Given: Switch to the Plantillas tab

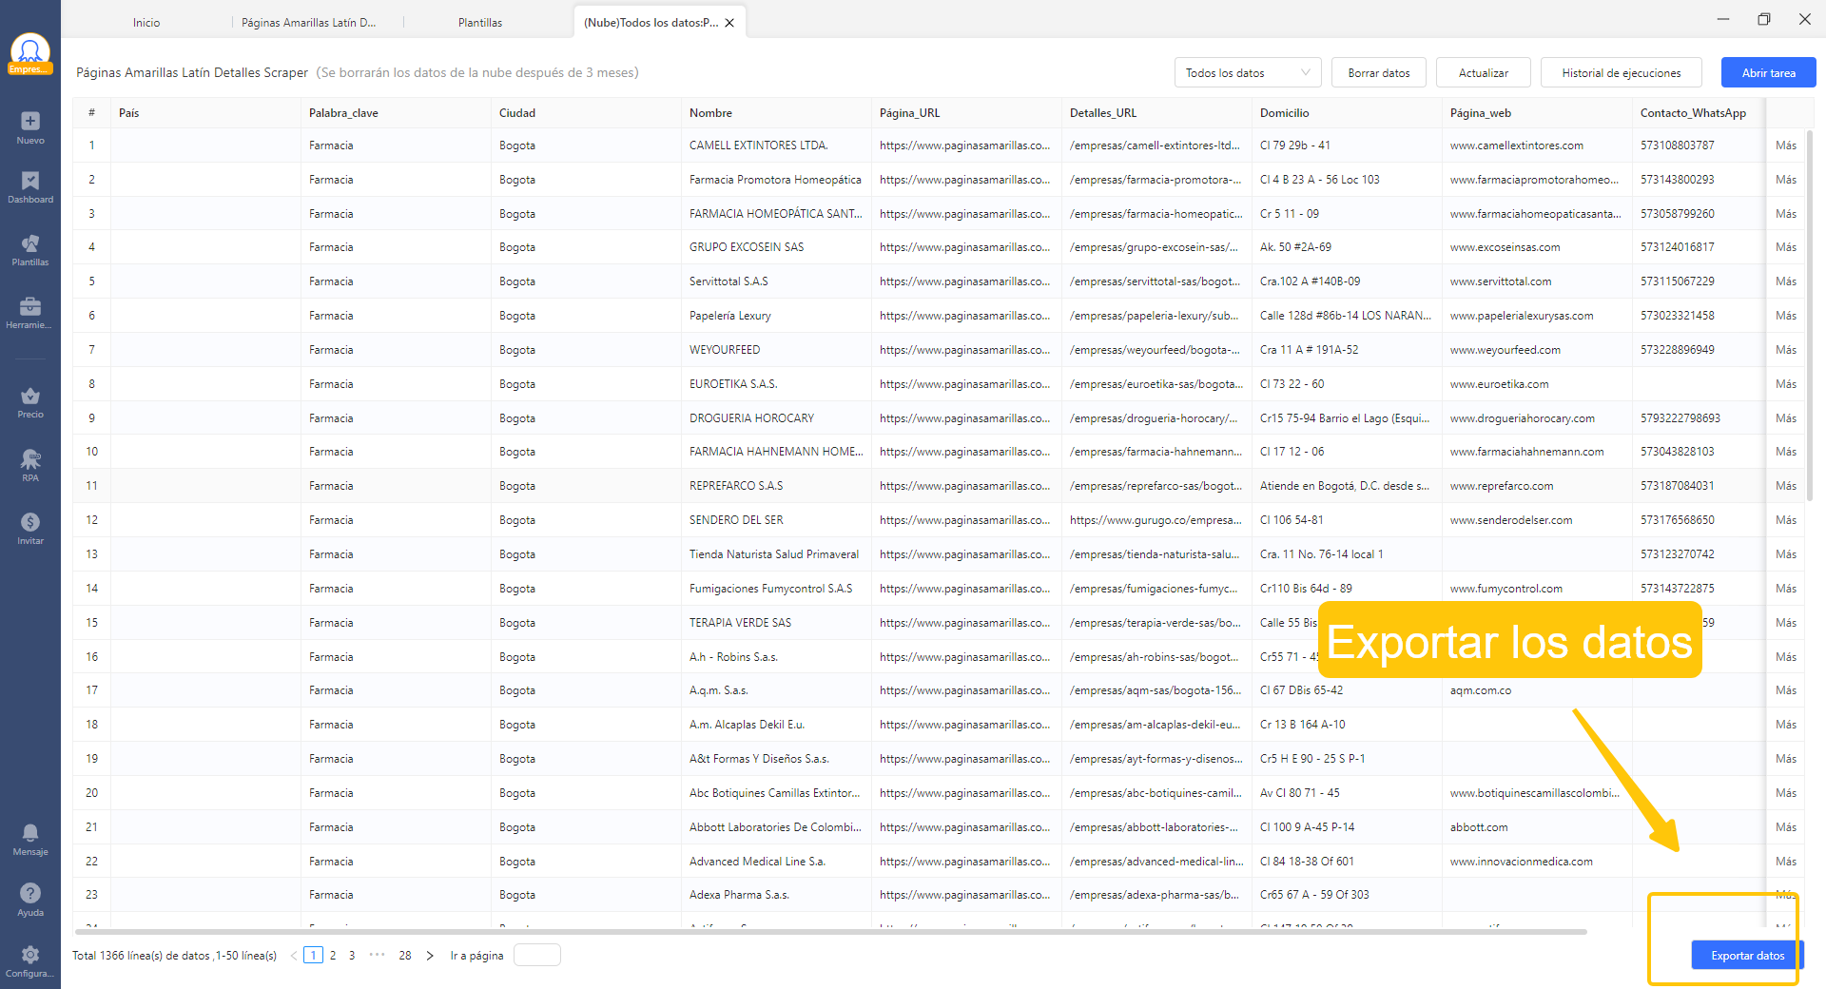Looking at the screenshot, I should [x=480, y=21].
